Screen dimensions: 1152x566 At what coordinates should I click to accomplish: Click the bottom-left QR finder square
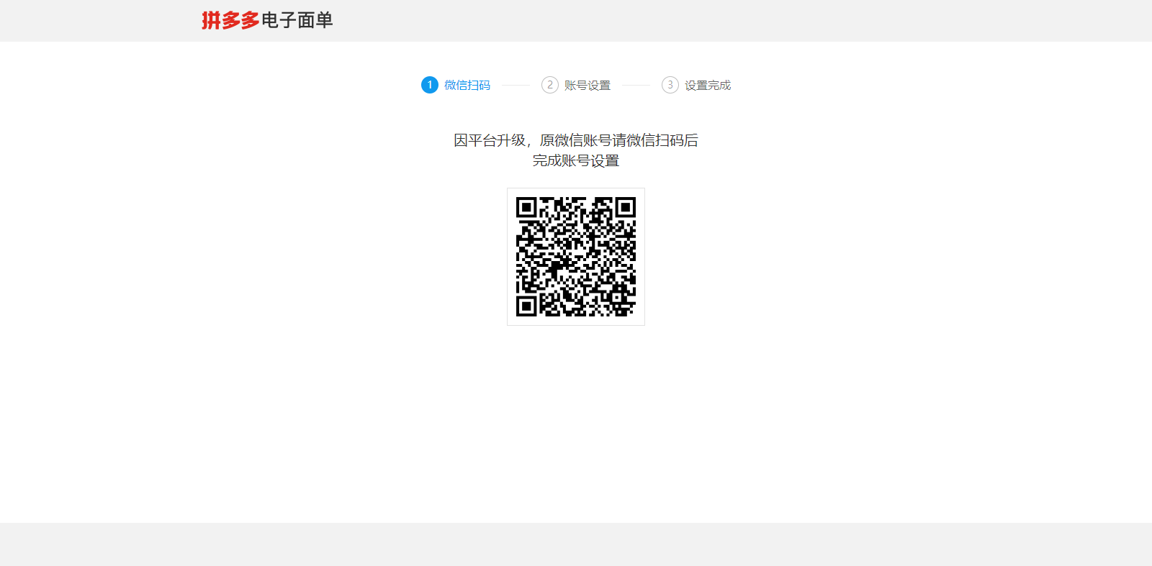[x=526, y=306]
